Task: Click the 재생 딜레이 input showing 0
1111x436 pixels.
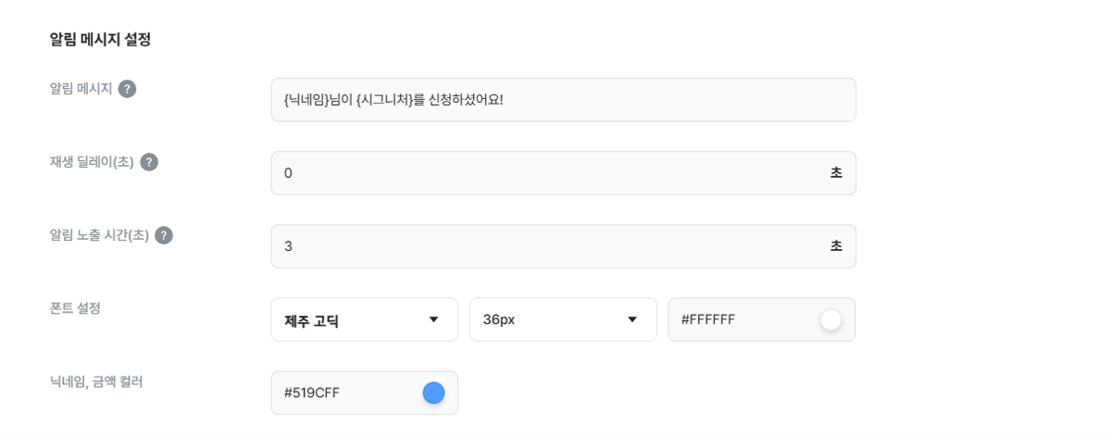Action: (x=563, y=173)
